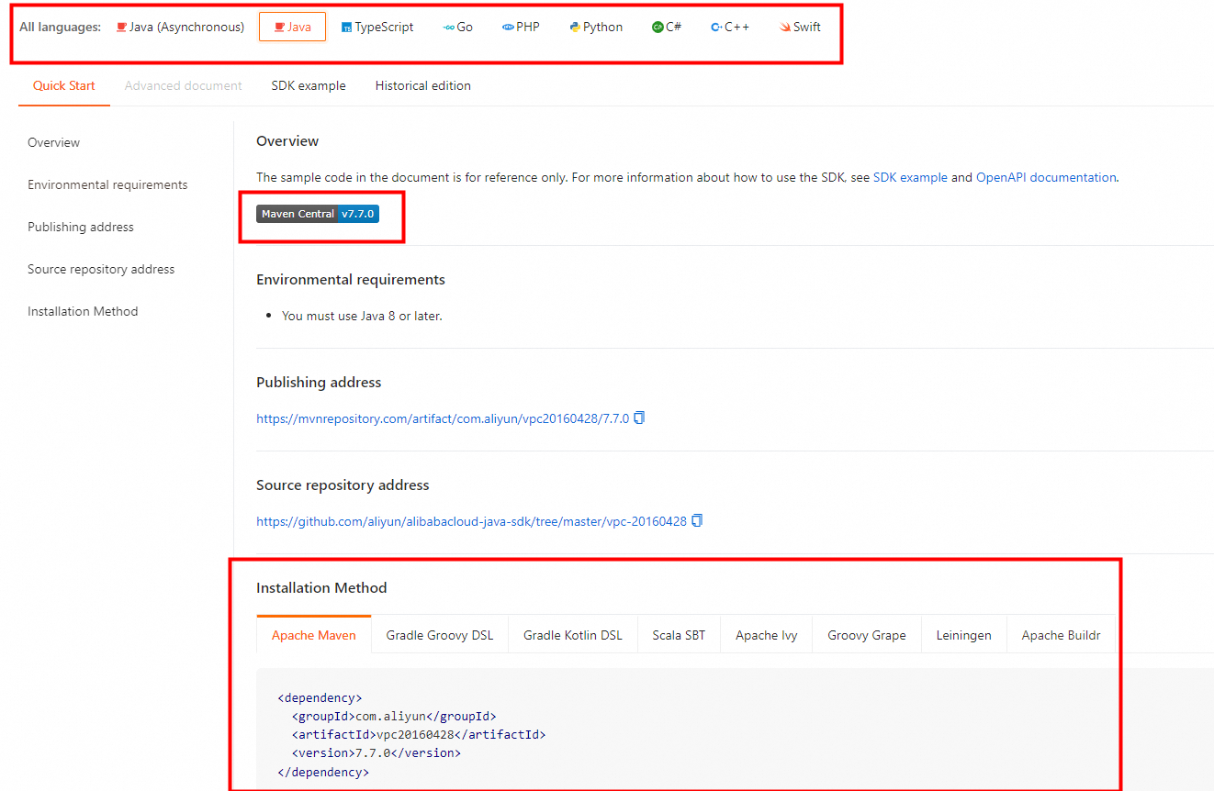The height and width of the screenshot is (791, 1214).
Task: Choose Python as the SDK language
Action: coord(595,28)
